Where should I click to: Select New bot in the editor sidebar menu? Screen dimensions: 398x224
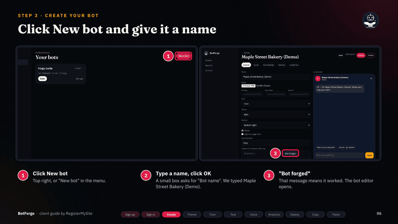point(209,65)
